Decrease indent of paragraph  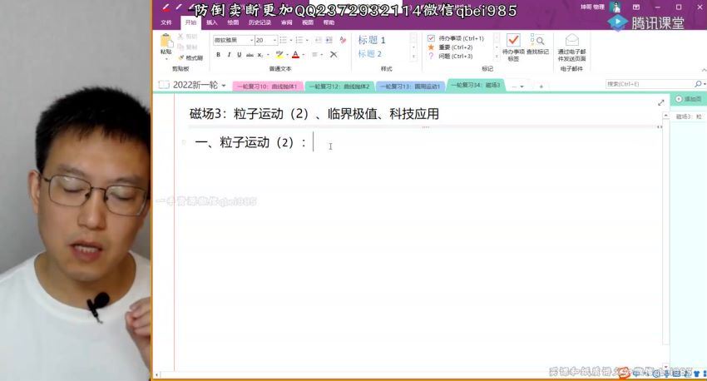pos(319,40)
